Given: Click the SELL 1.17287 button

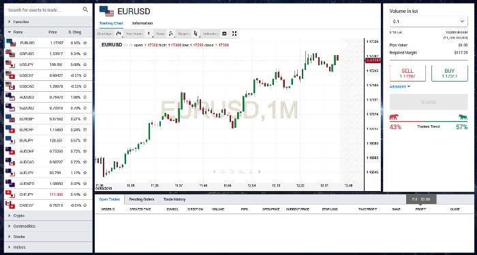Looking at the screenshot, I should coord(407,73).
